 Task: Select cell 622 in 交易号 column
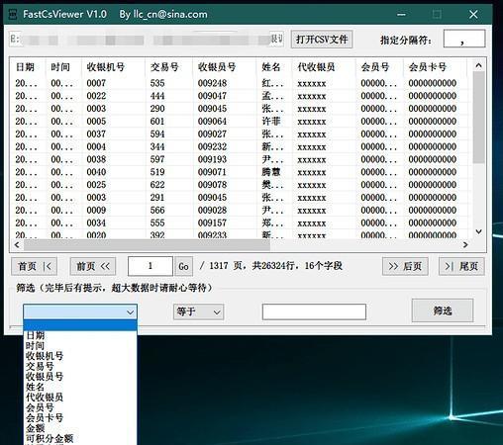coord(157,185)
